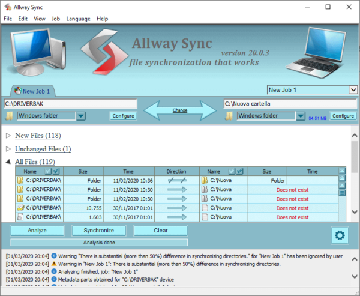Open the Windows folder dropdown under C:\Nuova cartella
Screen dimensions: 360x296
pos(301,116)
